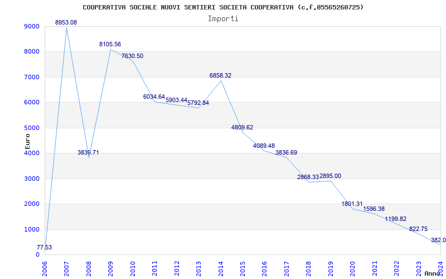This screenshot has width=446, height=279.
Task: Select the 2022 year axis label
Action: tap(397, 268)
